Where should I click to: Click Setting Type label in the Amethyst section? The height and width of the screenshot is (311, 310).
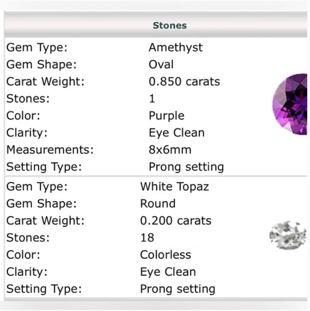pos(44,167)
